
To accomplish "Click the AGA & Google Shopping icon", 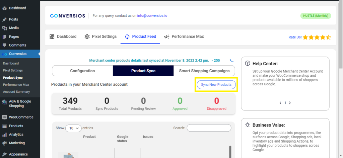I will pyautogui.click(x=4, y=102).
